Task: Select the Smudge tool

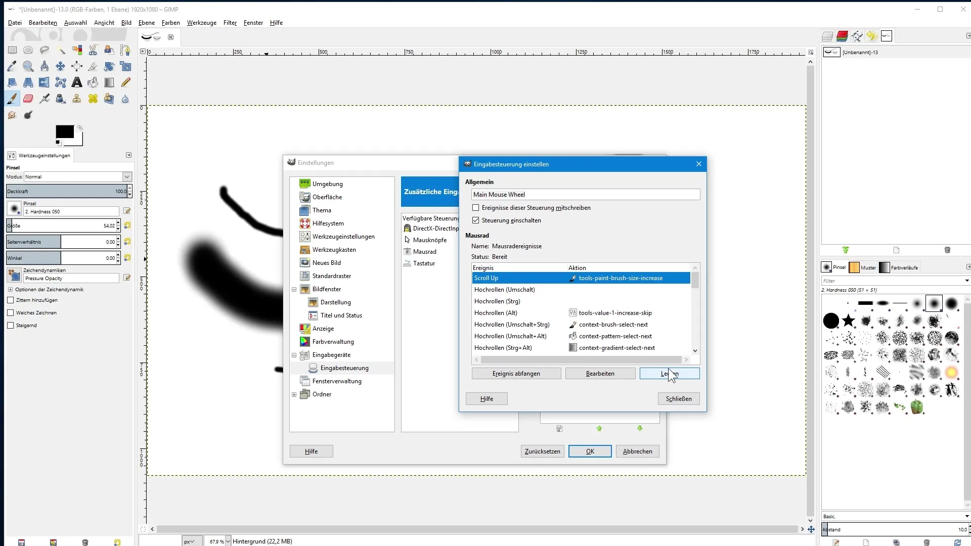Action: click(12, 115)
